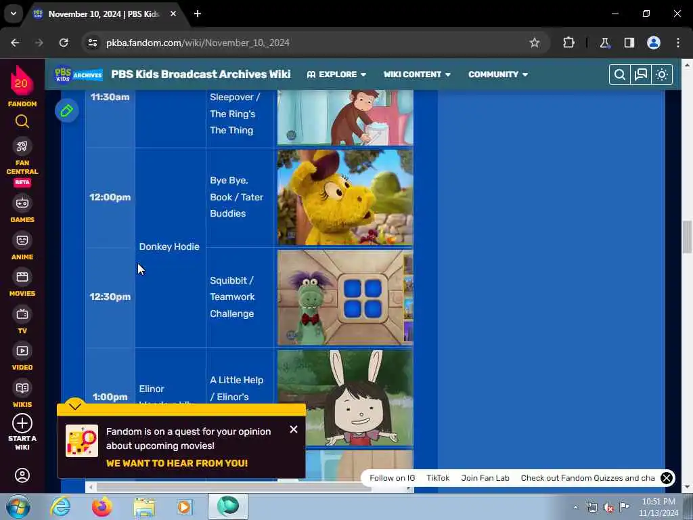Click Follow on IG link
The height and width of the screenshot is (520, 693).
click(x=392, y=478)
